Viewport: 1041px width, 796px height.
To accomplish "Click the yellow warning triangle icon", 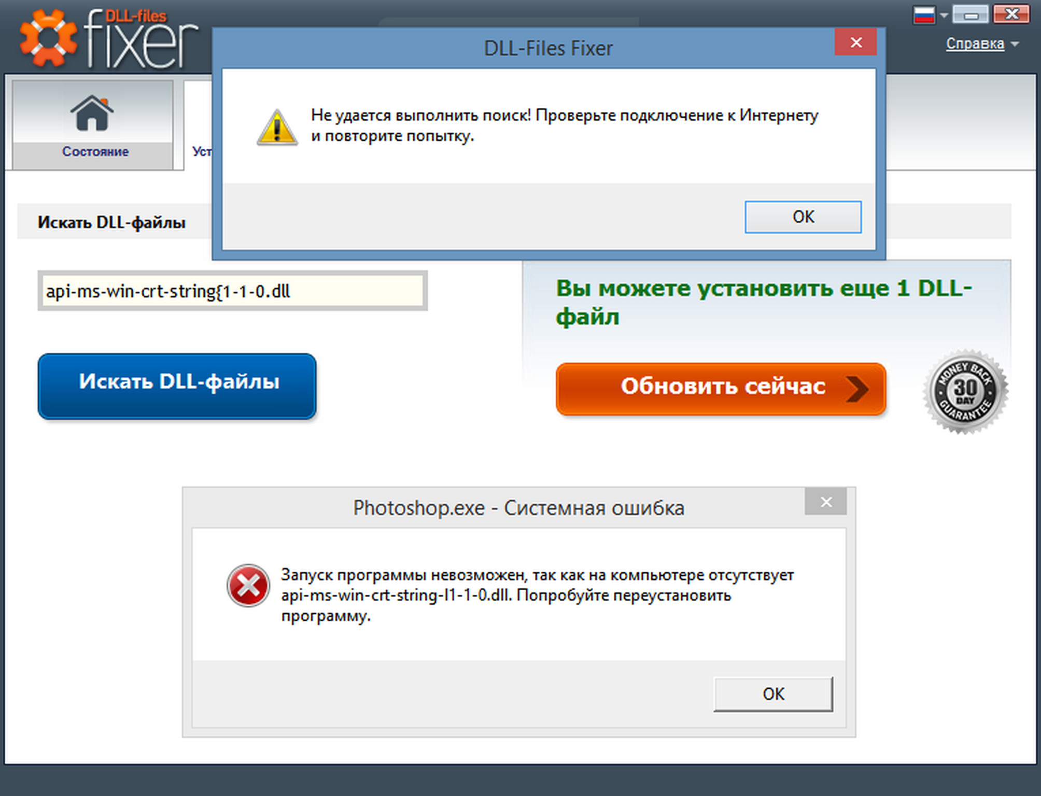I will click(x=277, y=127).
